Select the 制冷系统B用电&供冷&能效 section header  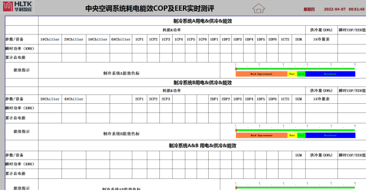[203, 83]
